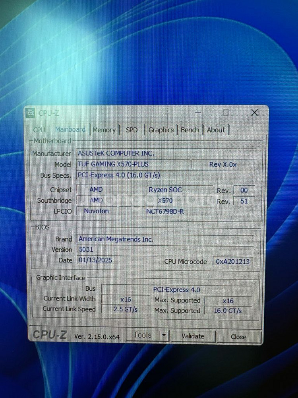The image size is (298, 398).
Task: Switch to the CPU tab
Action: click(x=39, y=130)
